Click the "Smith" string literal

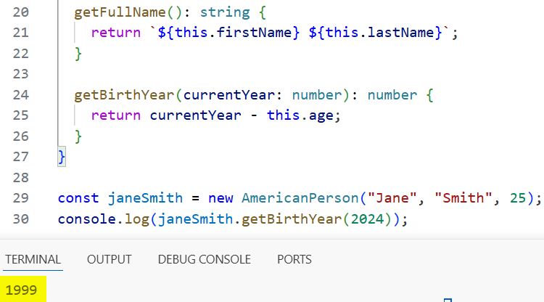click(x=463, y=198)
